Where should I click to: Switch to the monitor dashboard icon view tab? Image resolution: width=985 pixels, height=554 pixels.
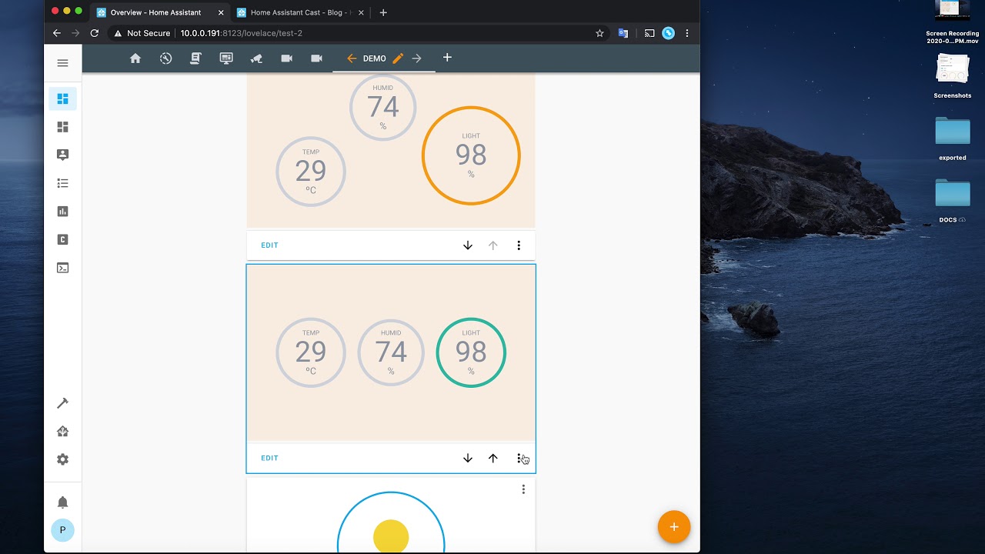pos(226,58)
